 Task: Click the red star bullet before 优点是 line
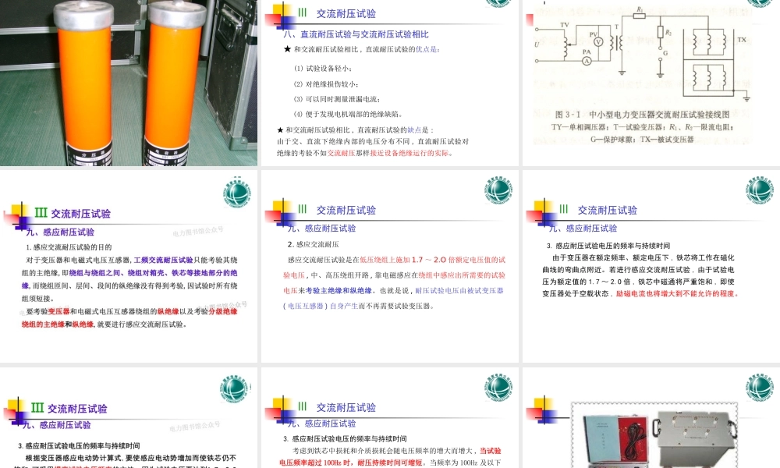click(287, 49)
